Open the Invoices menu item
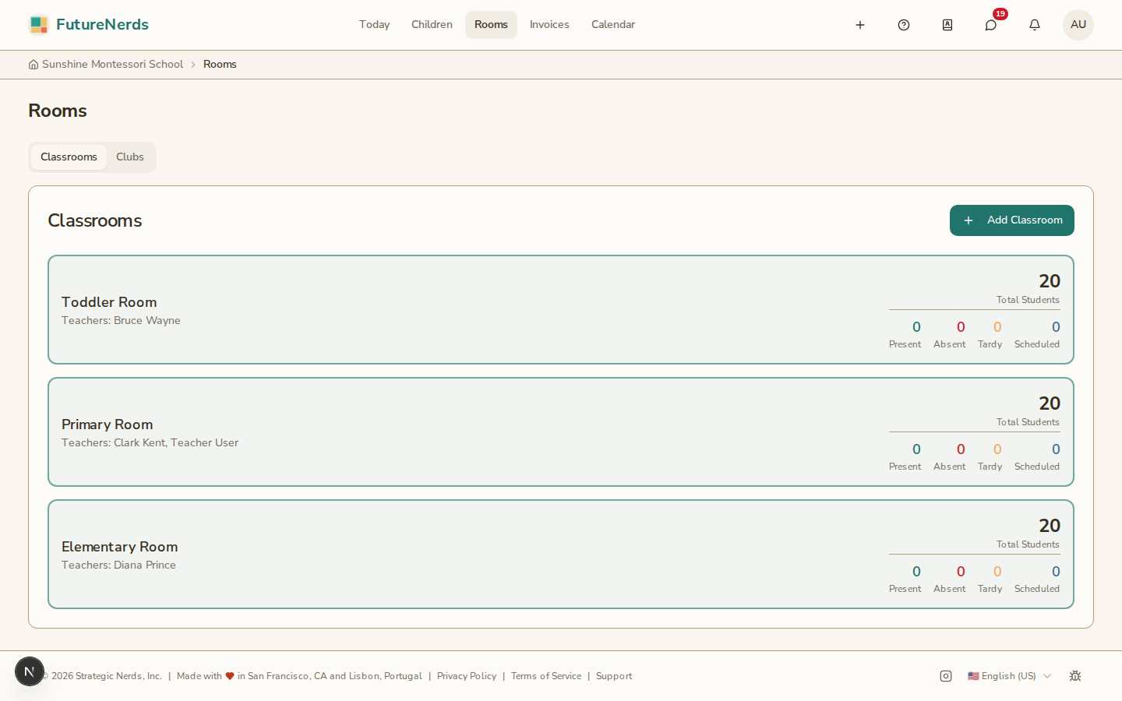Screen dimensions: 1122x701 (549, 25)
